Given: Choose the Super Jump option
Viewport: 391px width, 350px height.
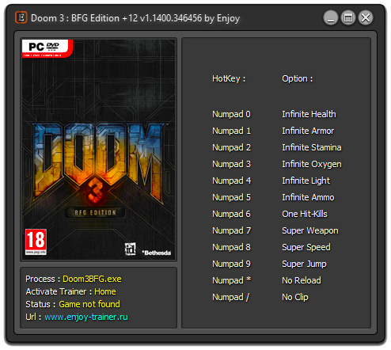Looking at the screenshot, I should click(x=304, y=264).
